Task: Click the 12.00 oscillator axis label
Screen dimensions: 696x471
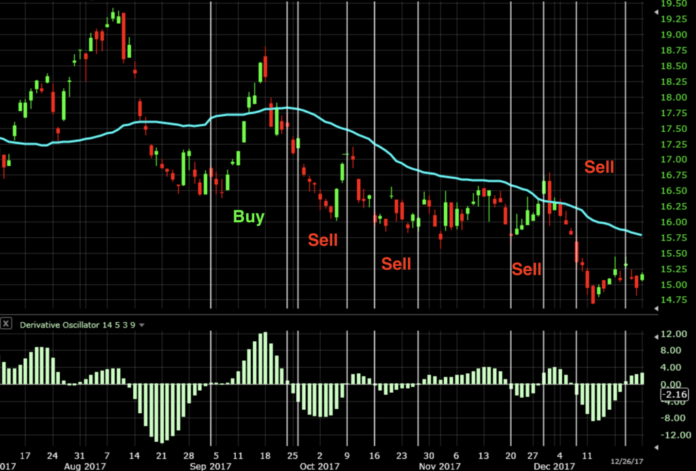Action: (675, 334)
